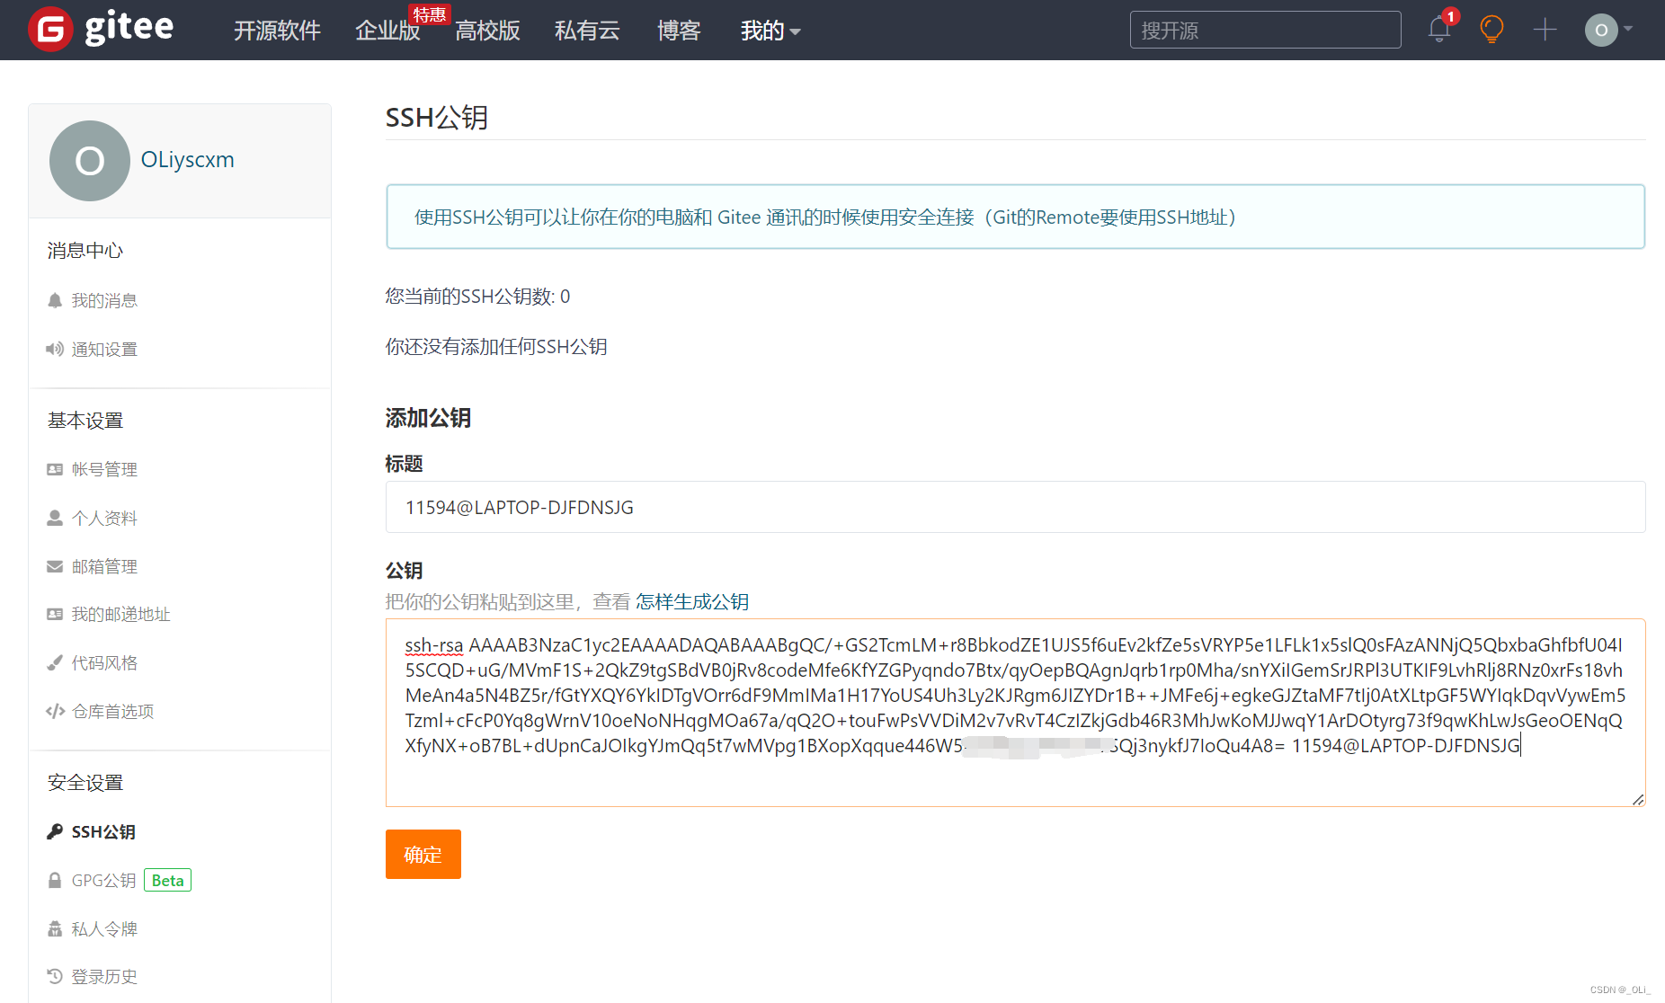This screenshot has width=1665, height=1003.
Task: Open 私有云 in the top navigation
Action: (x=587, y=31)
